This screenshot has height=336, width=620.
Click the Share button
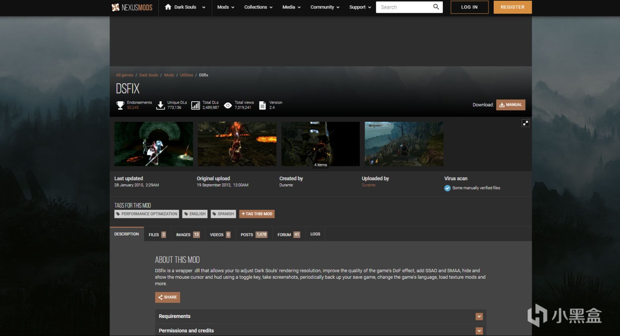[168, 297]
